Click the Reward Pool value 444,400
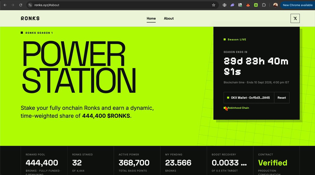The width and height of the screenshot is (315, 175). (42, 163)
